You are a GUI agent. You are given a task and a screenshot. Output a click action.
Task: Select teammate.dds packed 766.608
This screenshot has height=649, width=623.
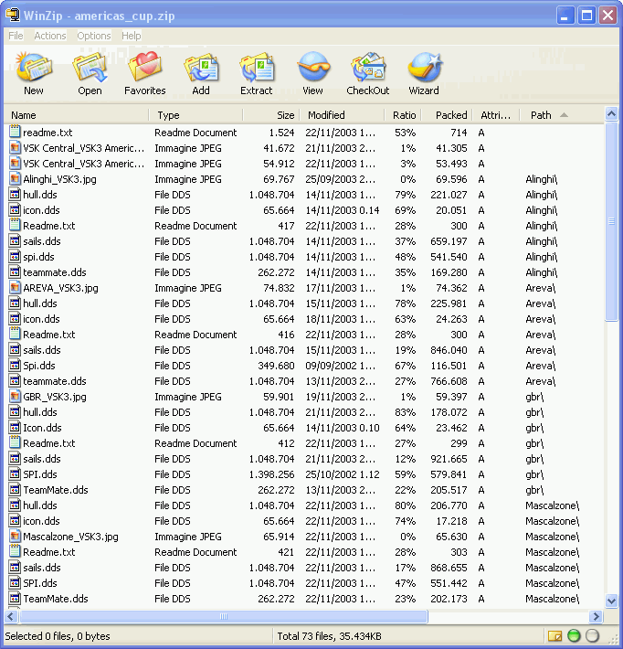pos(55,381)
